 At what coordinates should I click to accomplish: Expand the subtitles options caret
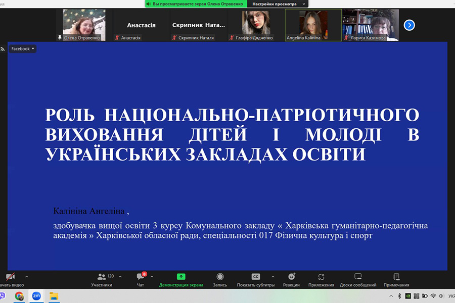click(x=273, y=277)
